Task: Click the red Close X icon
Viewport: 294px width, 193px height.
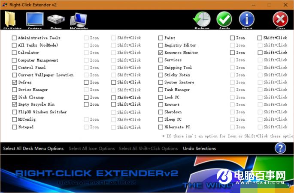Action: (280, 19)
